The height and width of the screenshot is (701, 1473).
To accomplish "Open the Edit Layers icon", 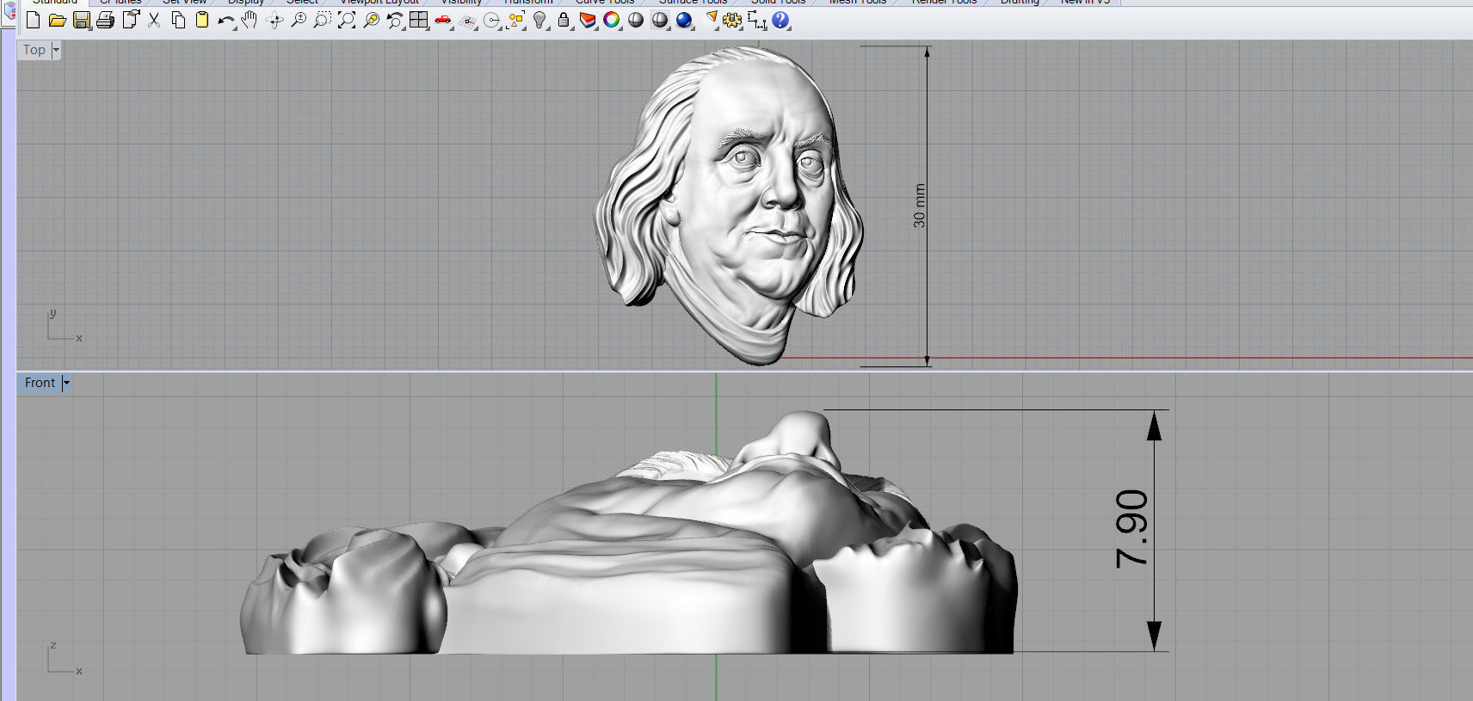I will click(x=588, y=20).
